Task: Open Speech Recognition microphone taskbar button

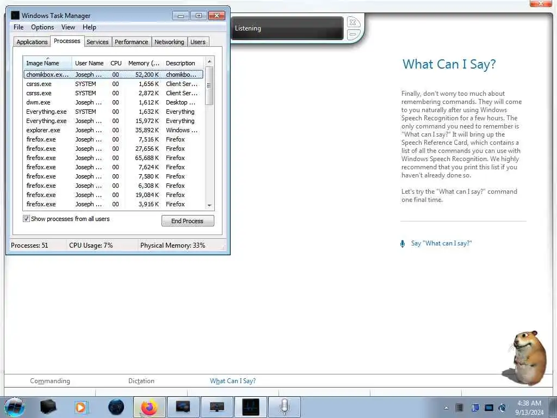Action: coord(284,407)
